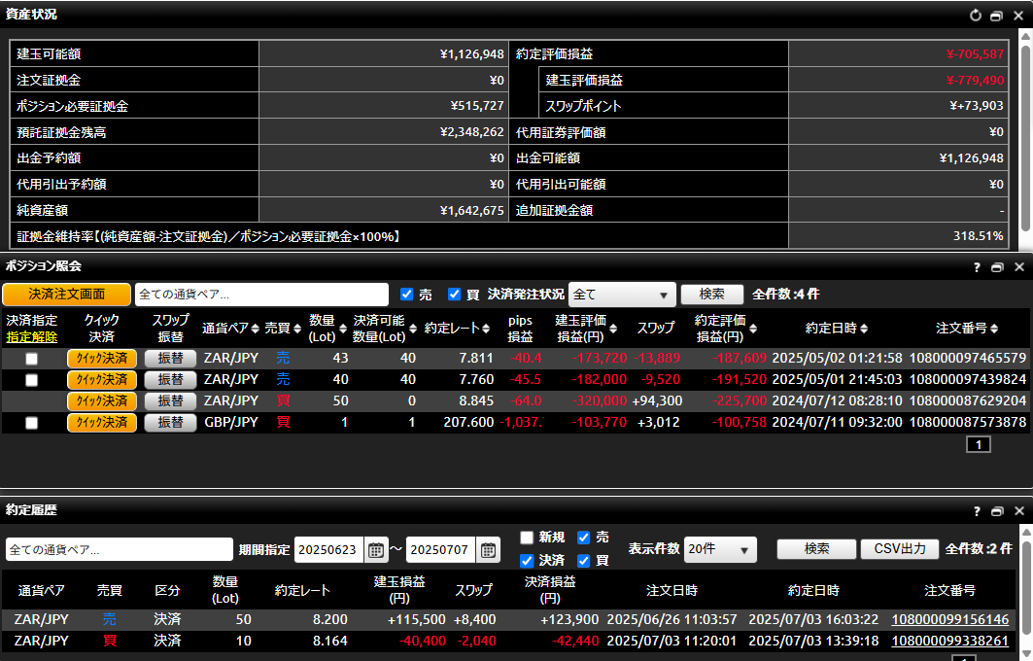Open start date calendar picker
The height and width of the screenshot is (661, 1033).
pos(376,549)
